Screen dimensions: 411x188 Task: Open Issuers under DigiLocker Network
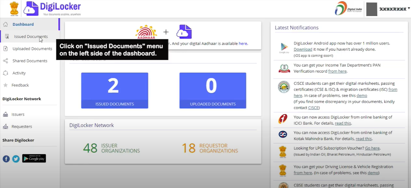[x=18, y=115]
